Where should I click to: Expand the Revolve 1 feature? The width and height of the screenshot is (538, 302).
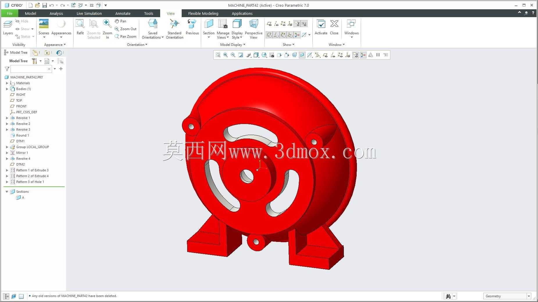click(x=7, y=118)
